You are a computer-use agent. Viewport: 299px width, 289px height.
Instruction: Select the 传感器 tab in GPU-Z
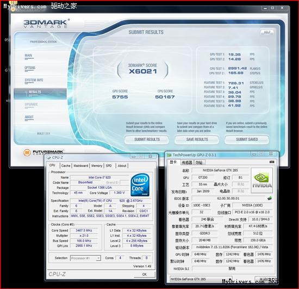[x=187, y=162]
